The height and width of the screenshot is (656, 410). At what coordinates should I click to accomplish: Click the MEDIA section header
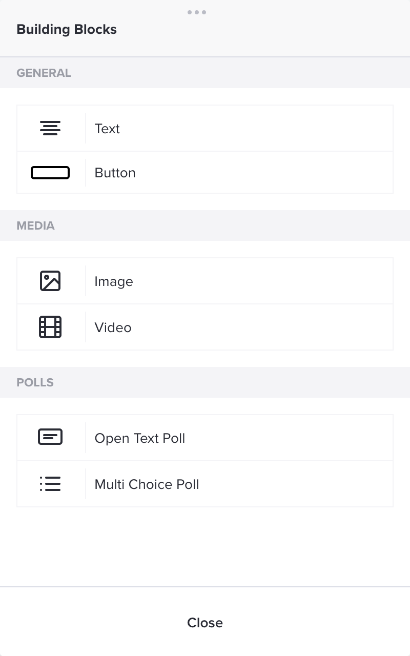(x=35, y=225)
